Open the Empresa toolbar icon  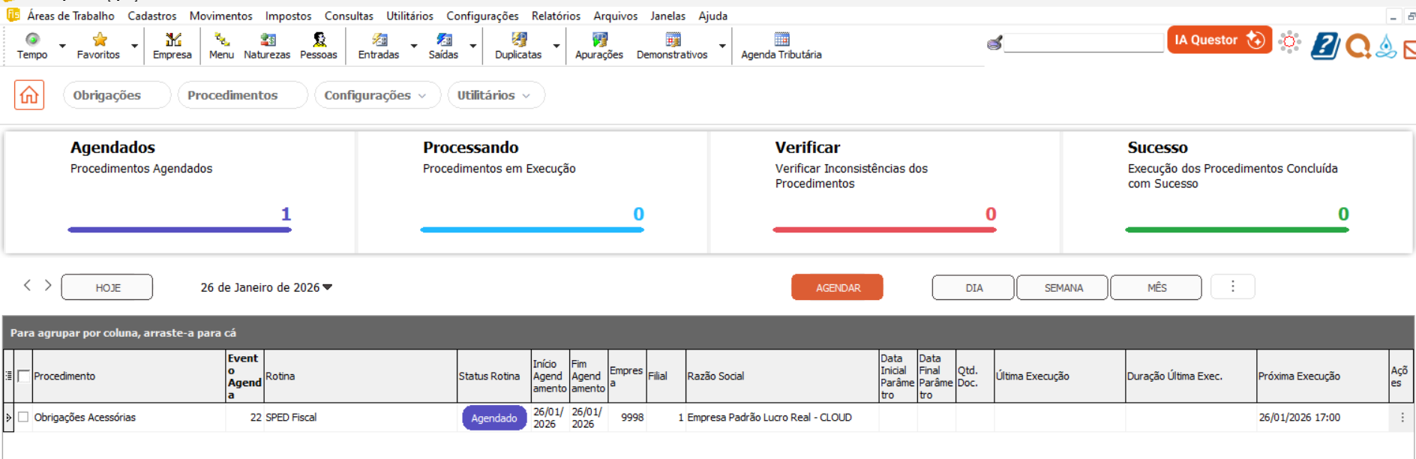coord(172,45)
